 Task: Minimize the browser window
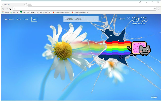click(147, 2)
